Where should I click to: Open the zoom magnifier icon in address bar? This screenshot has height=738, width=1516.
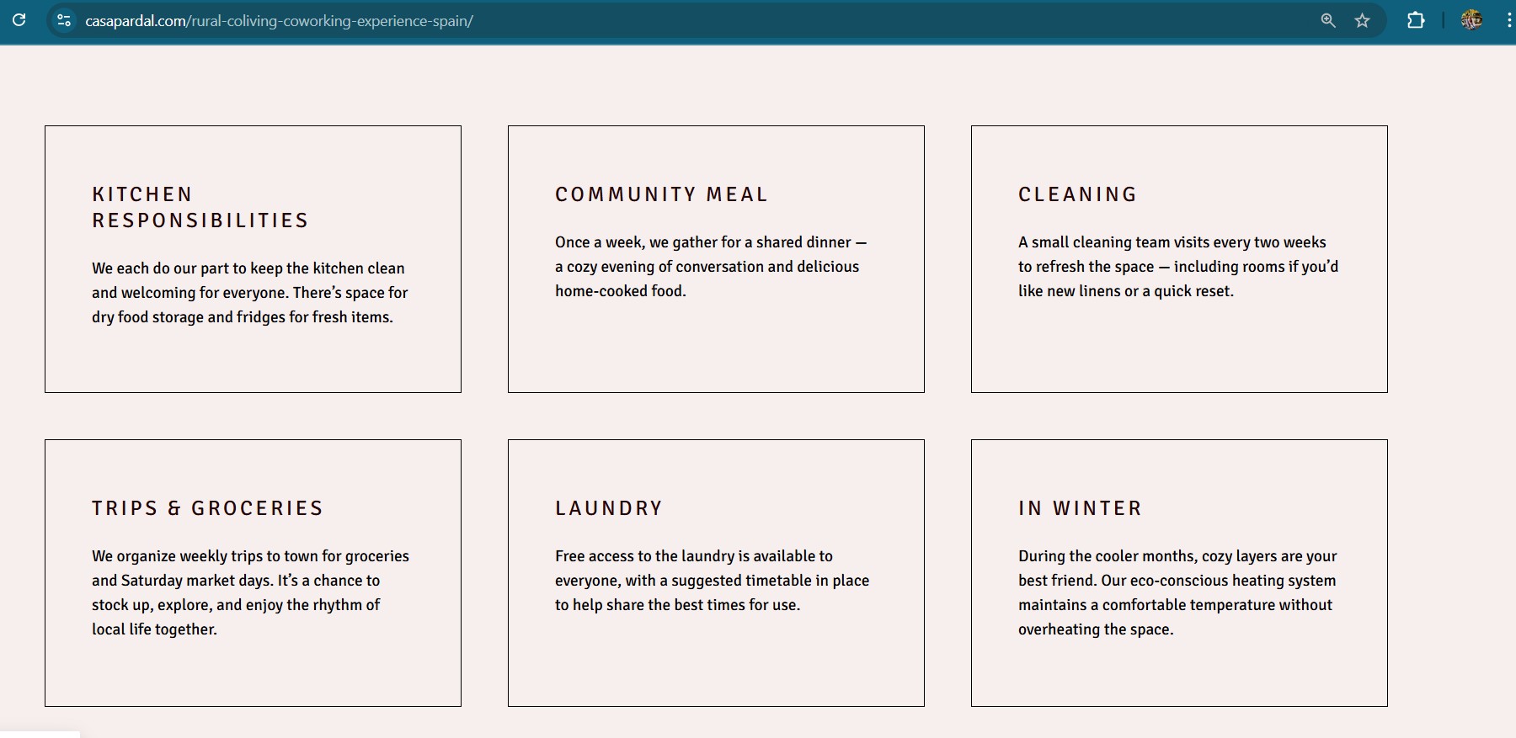[x=1328, y=21]
